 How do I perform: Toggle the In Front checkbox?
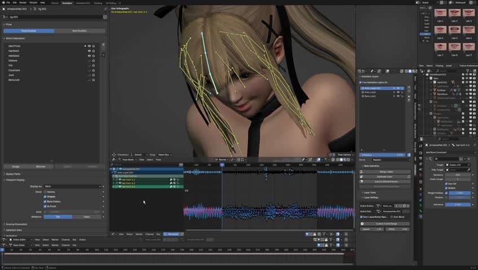point(45,206)
